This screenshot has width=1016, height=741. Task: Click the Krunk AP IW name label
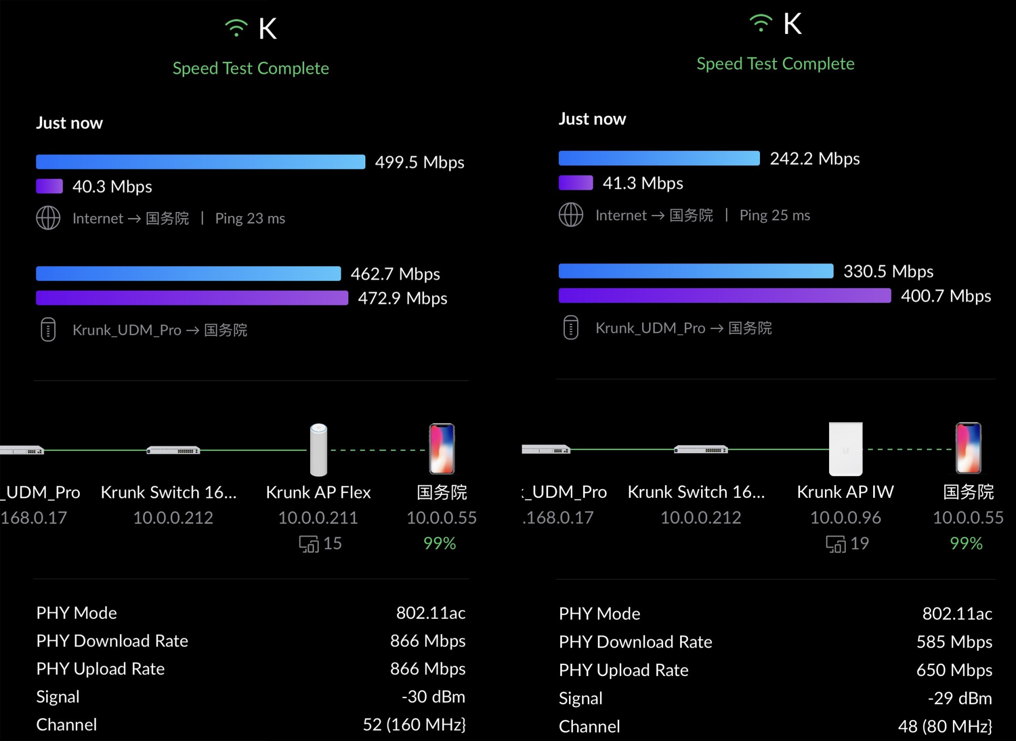point(845,492)
